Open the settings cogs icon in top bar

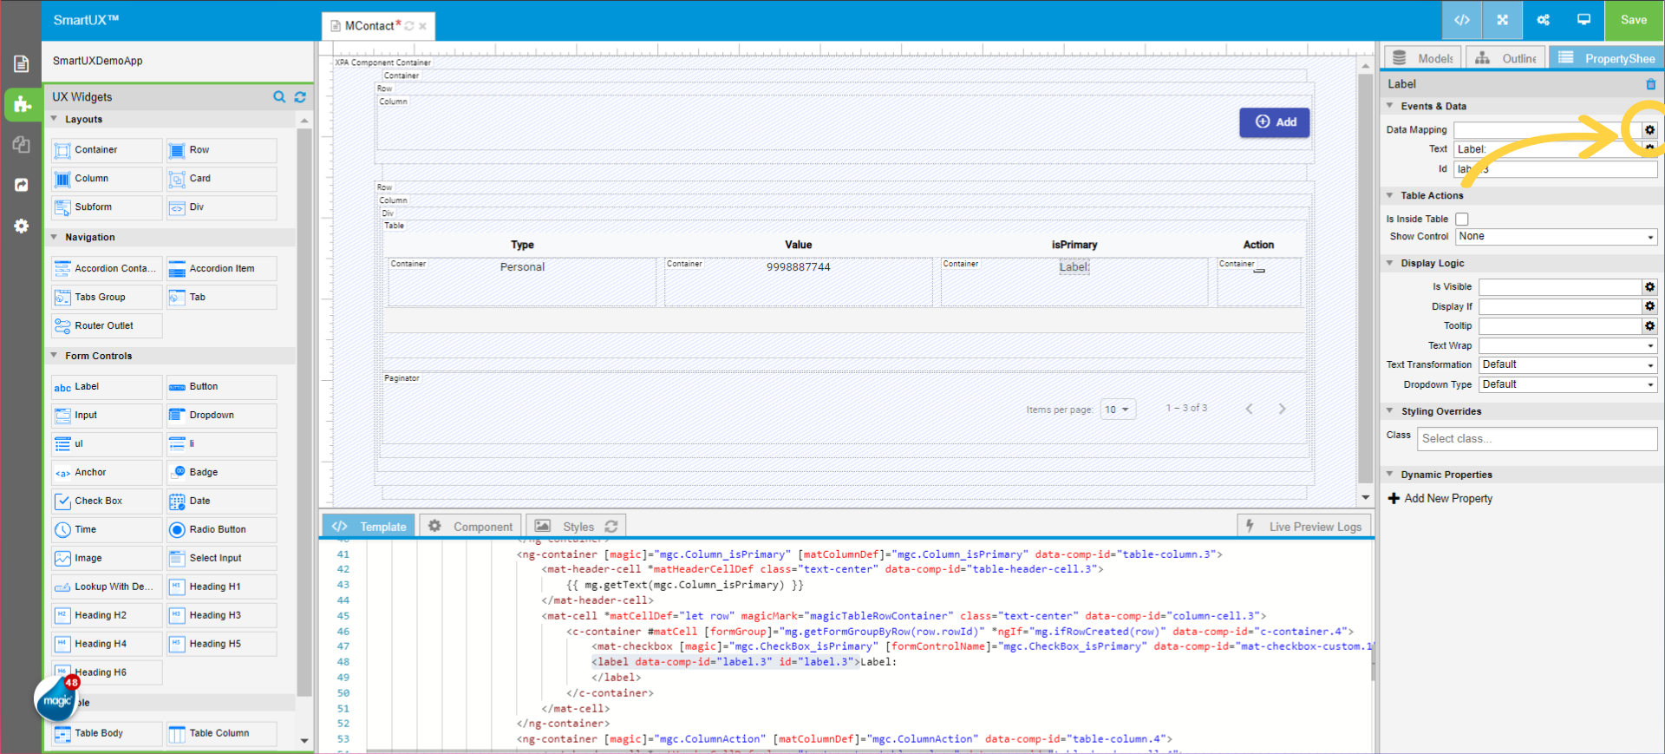click(x=1544, y=20)
